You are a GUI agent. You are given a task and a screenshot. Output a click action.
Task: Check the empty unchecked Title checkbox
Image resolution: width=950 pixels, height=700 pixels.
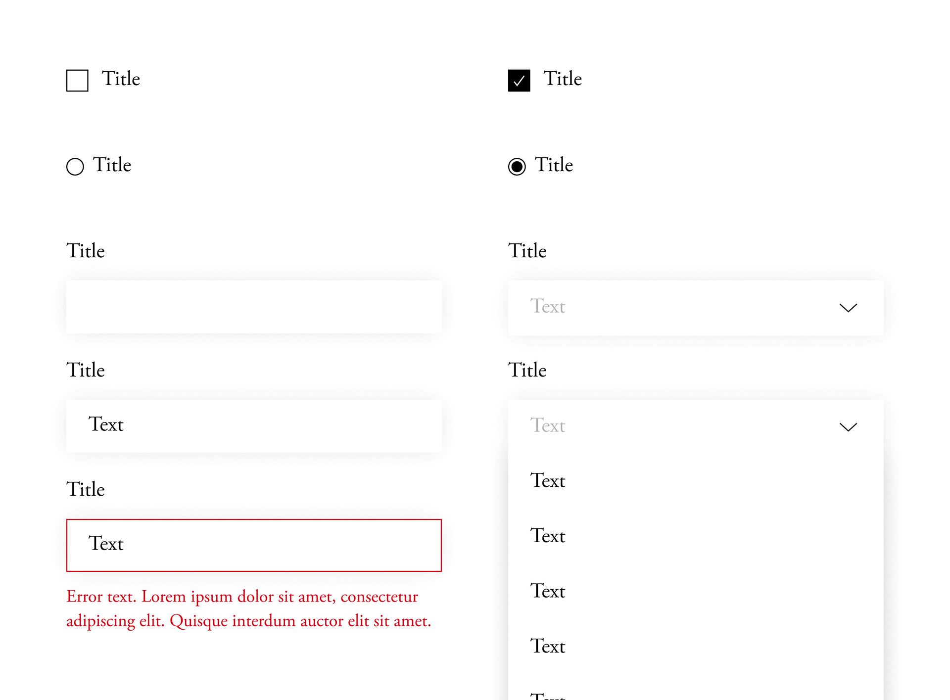click(x=77, y=81)
